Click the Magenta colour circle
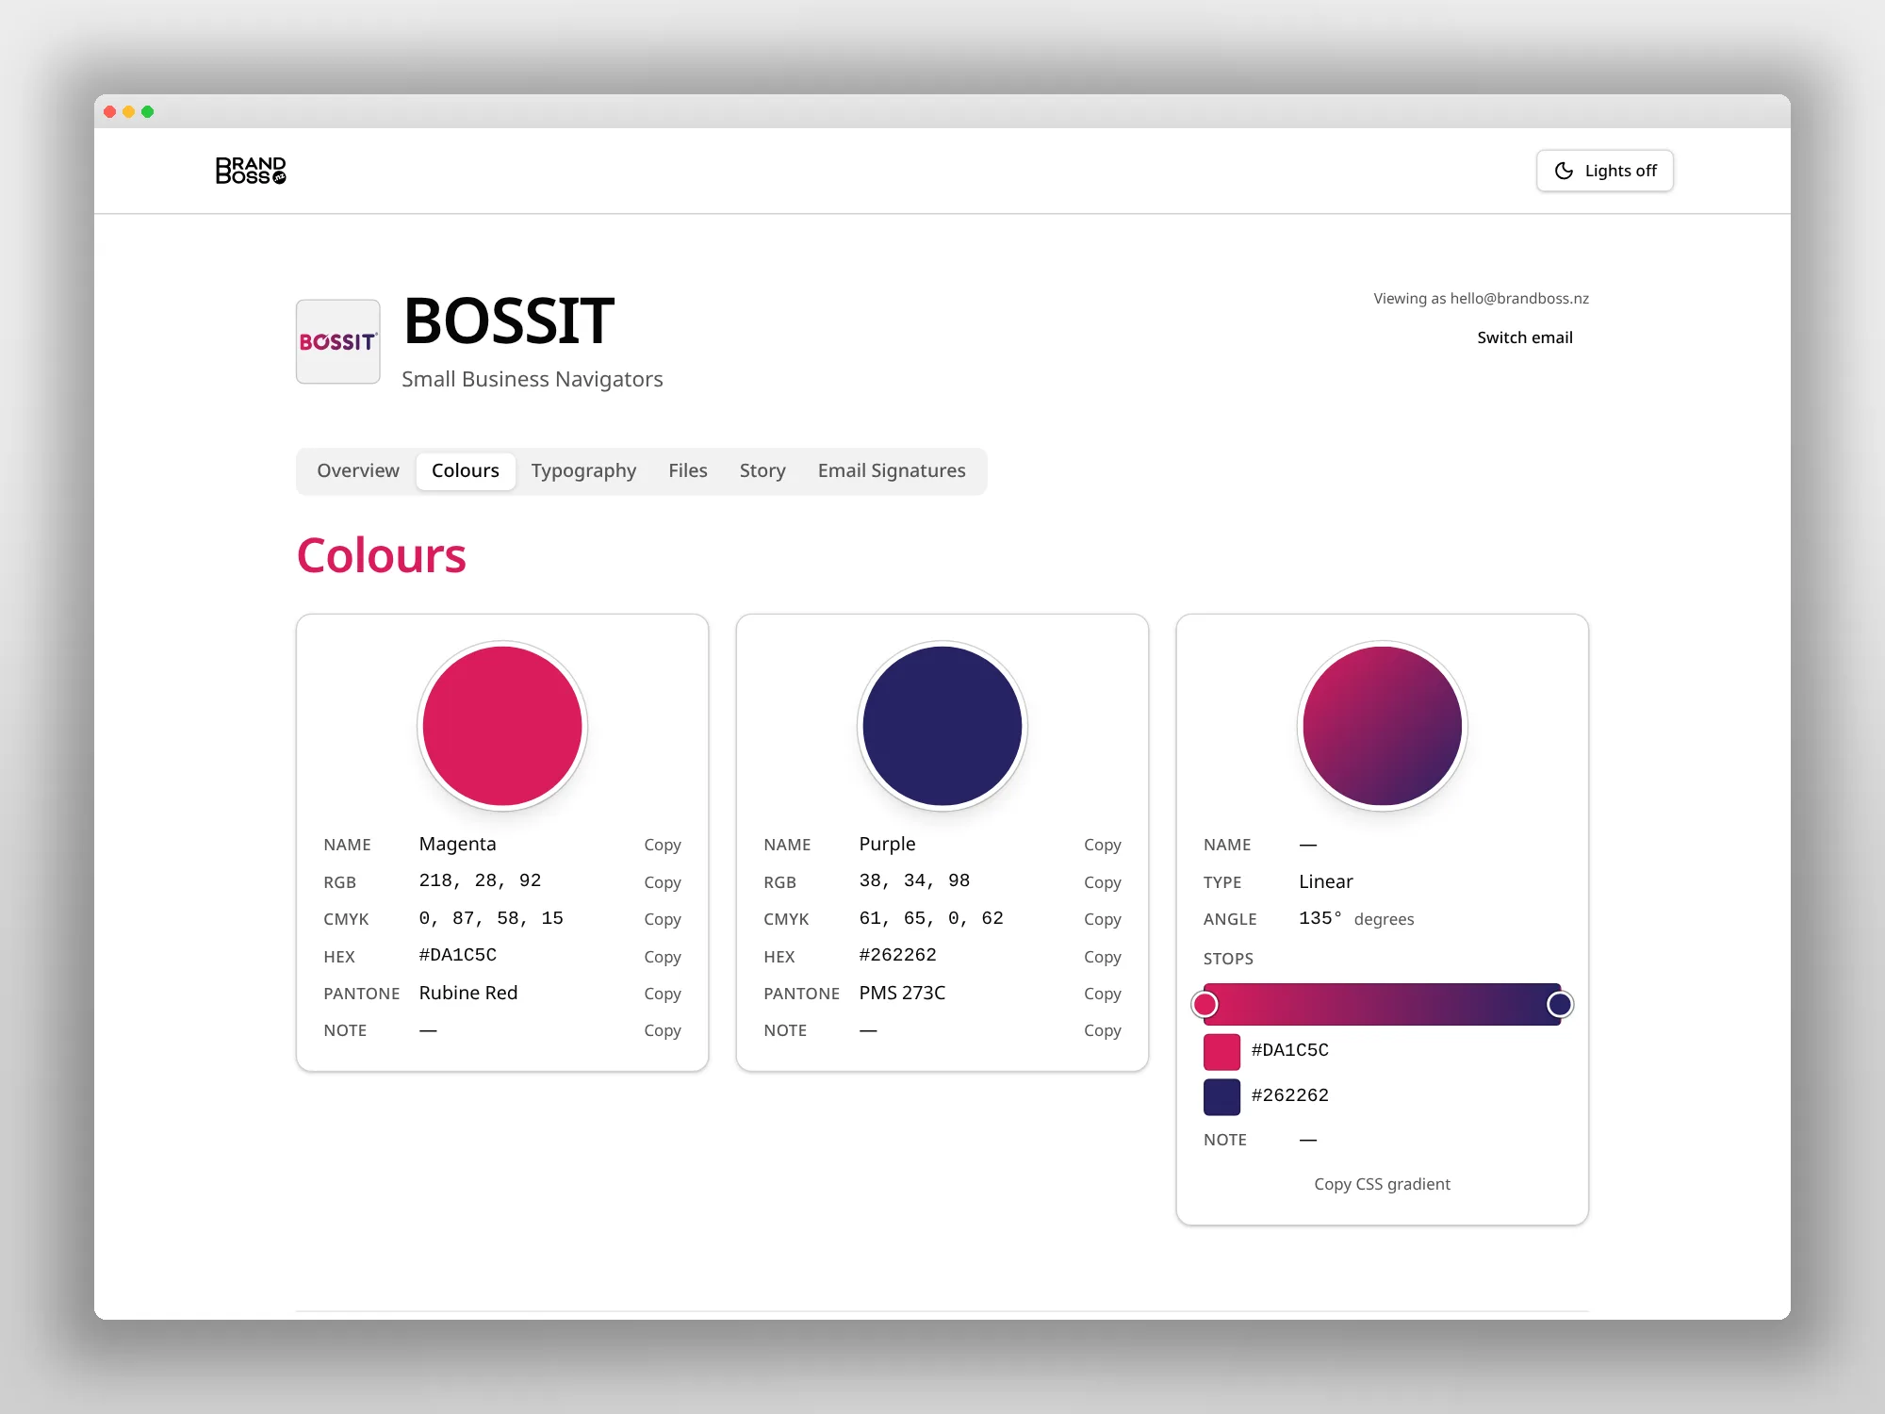Viewport: 1885px width, 1414px height. [502, 726]
